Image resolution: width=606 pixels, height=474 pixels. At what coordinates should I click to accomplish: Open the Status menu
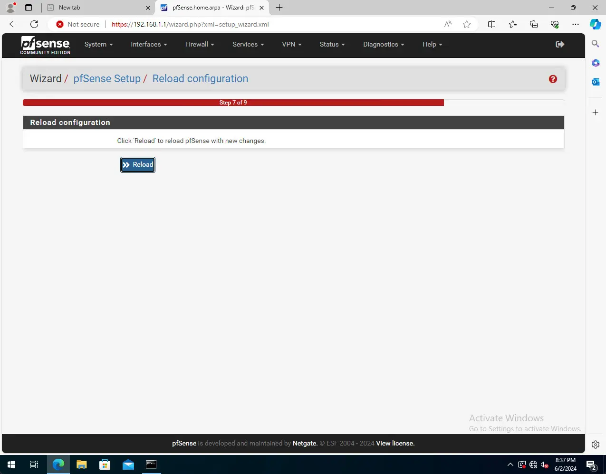pos(332,44)
